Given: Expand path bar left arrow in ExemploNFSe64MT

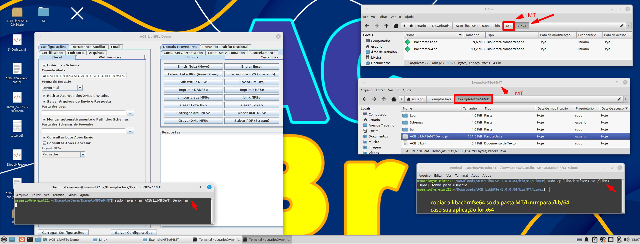Looking at the screenshot, I should 402,99.
